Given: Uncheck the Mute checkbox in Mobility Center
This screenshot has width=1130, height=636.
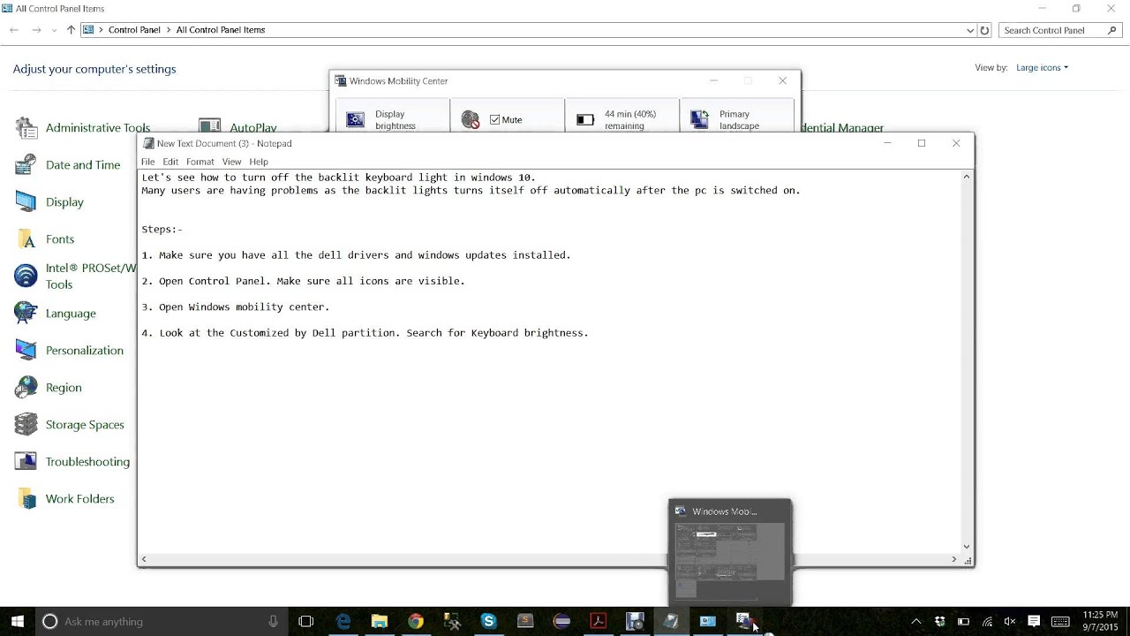Looking at the screenshot, I should coord(494,120).
